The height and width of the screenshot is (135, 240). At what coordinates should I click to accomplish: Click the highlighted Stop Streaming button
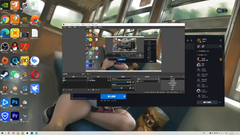[172, 79]
